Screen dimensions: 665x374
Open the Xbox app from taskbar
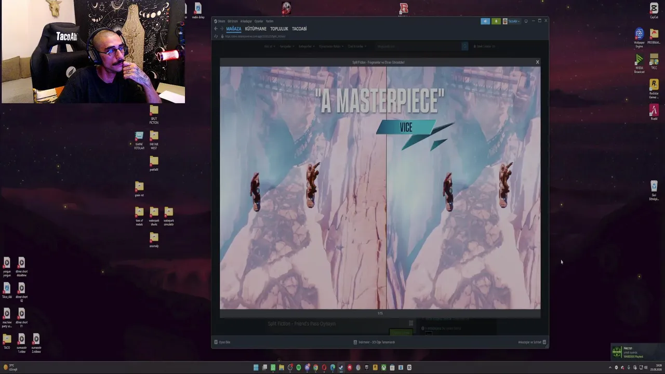[x=384, y=368]
